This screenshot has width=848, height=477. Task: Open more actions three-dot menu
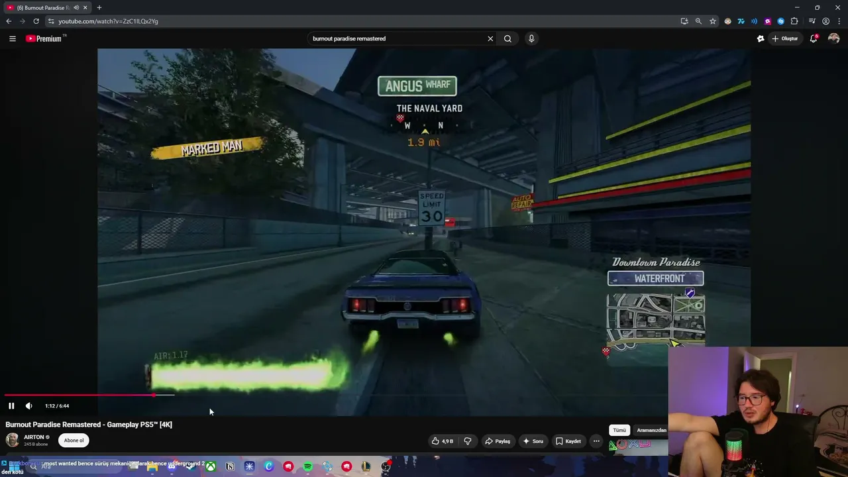coord(596,441)
